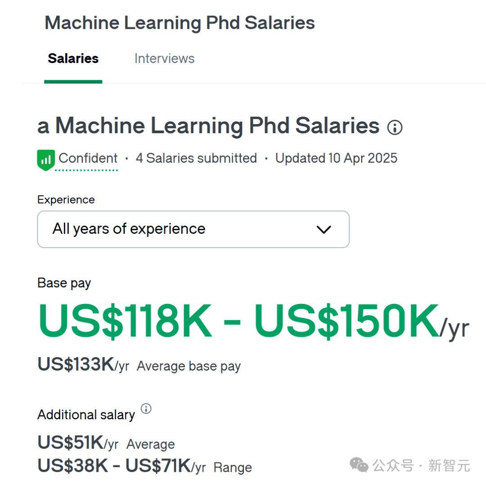Viewport: 486px width, 485px height.
Task: Expand the experience dropdown chevron
Action: pyautogui.click(x=324, y=230)
